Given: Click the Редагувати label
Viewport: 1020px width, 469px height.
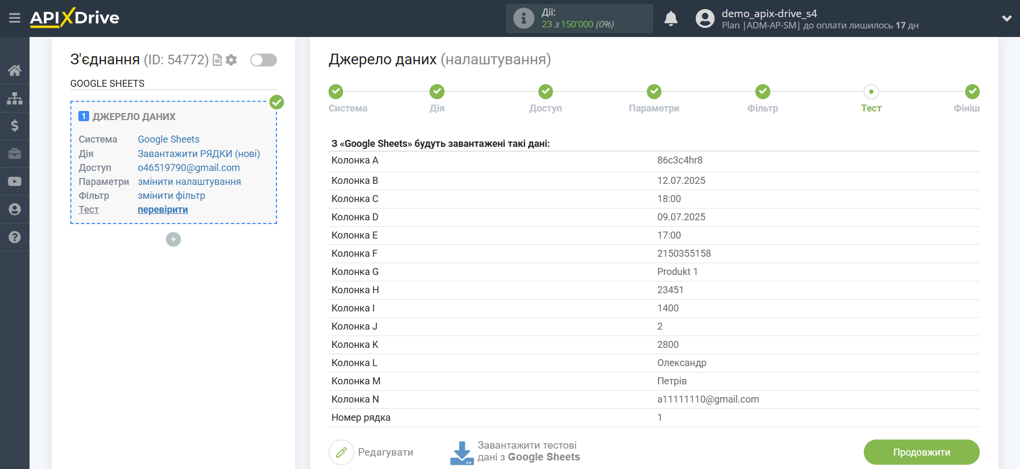Looking at the screenshot, I should coord(385,452).
